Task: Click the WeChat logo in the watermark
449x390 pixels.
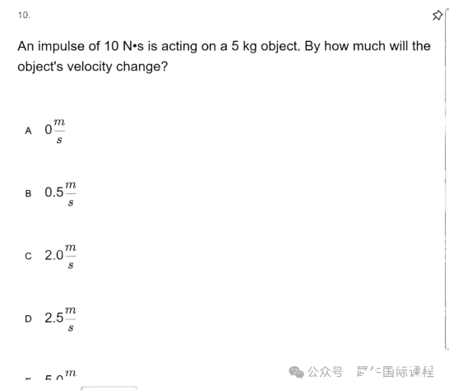Action: pyautogui.click(x=296, y=372)
